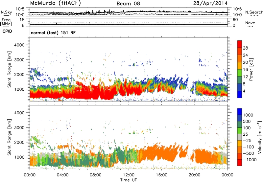Click the 4000 tick in power panel
The width and height of the screenshot is (263, 182).
point(19,45)
